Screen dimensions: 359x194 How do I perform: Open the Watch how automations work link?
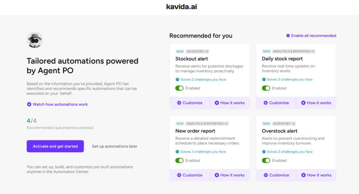pyautogui.click(x=60, y=104)
